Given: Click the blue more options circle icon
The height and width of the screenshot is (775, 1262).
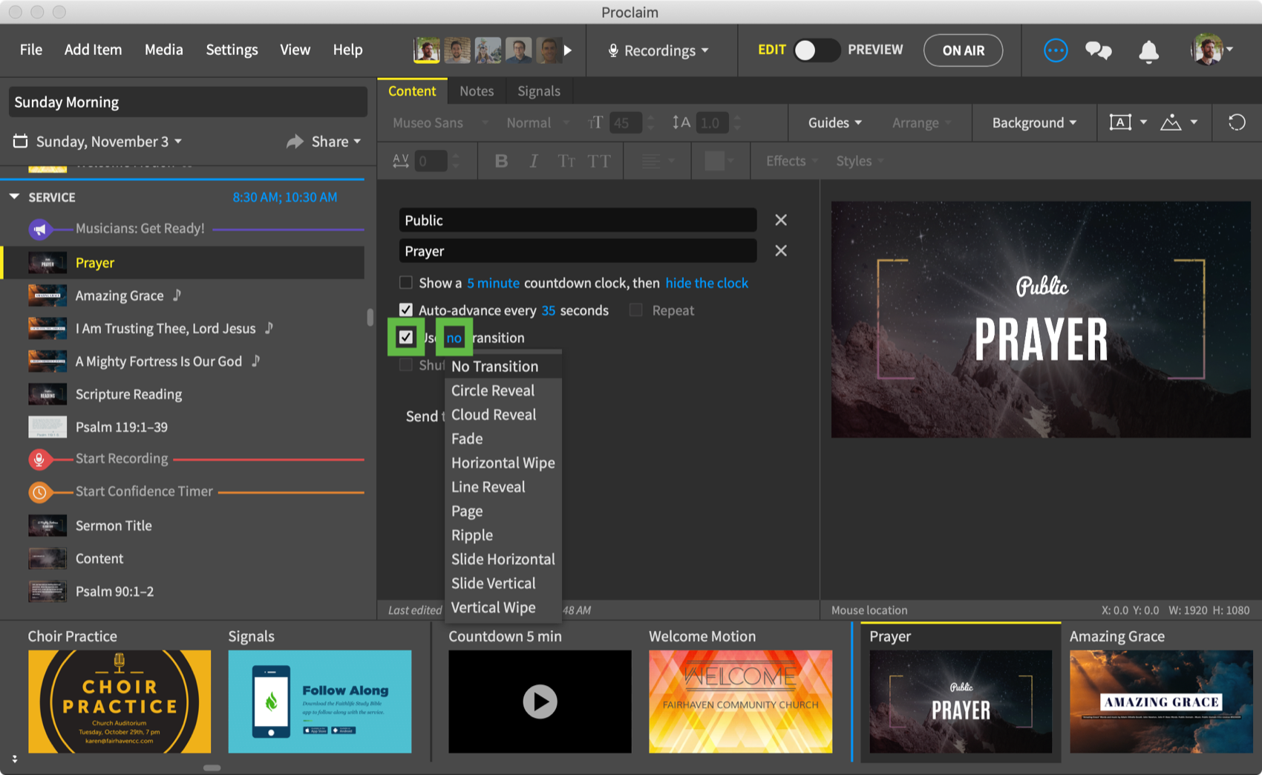Looking at the screenshot, I should point(1055,50).
